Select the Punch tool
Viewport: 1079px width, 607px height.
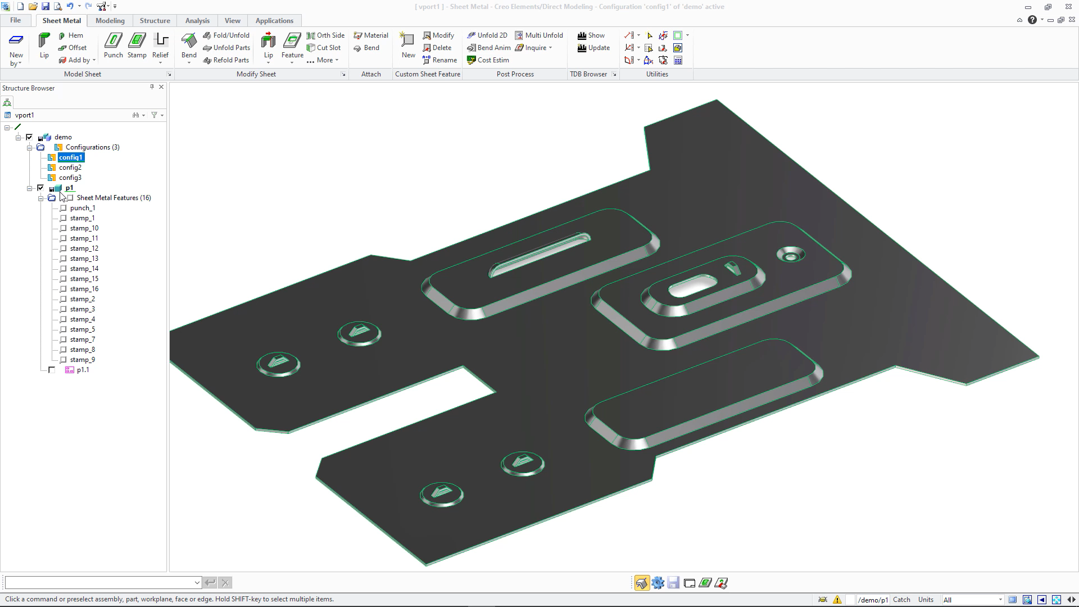point(113,46)
